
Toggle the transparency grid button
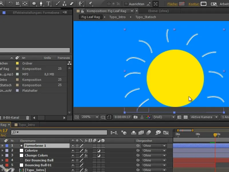[x=185, y=117]
